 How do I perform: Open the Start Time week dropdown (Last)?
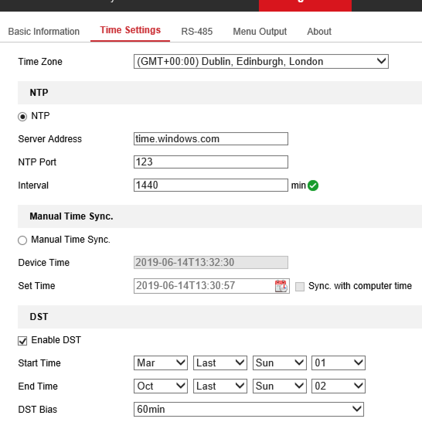220,363
